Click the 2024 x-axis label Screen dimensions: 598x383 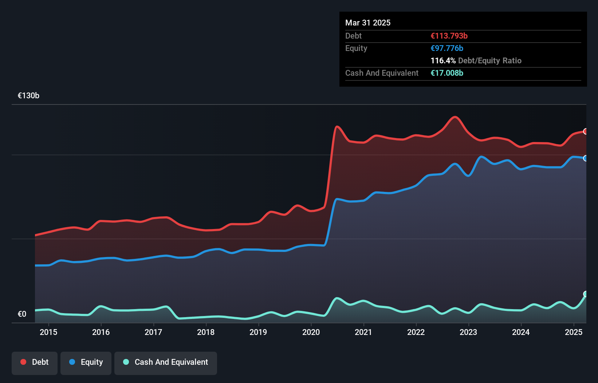click(521, 332)
